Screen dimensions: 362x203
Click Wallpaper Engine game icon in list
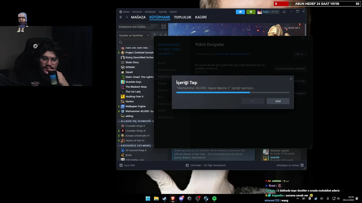[x=123, y=106]
